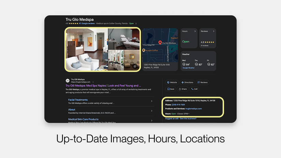Expand the Medical Skin Care Products arrow
Viewport: 281px width, 158px height.
[152, 121]
